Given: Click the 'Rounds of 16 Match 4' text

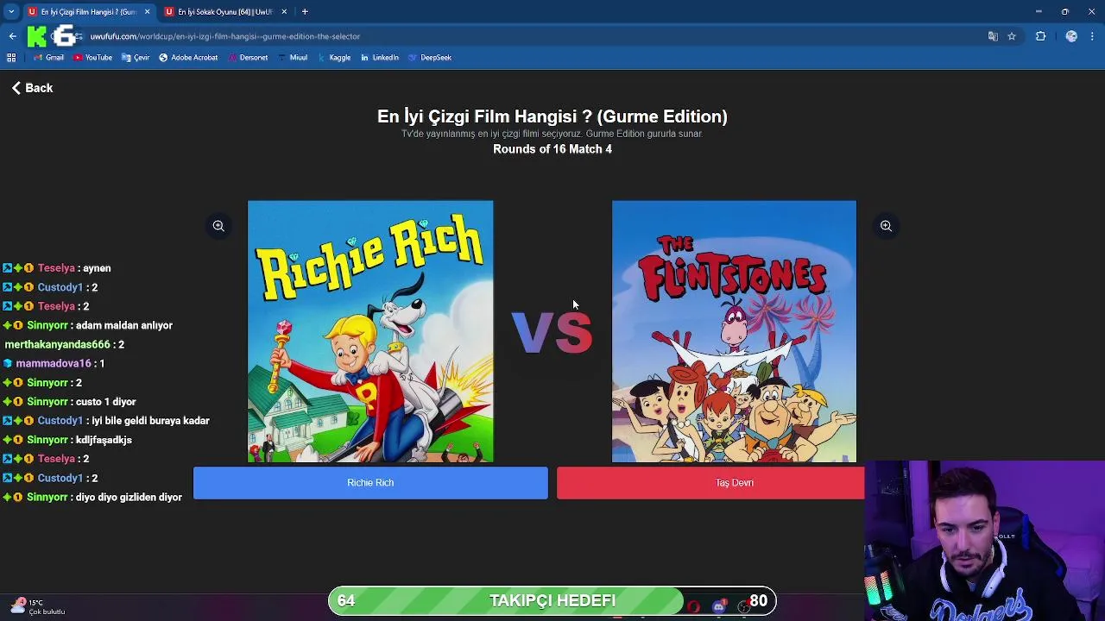Looking at the screenshot, I should point(552,149).
